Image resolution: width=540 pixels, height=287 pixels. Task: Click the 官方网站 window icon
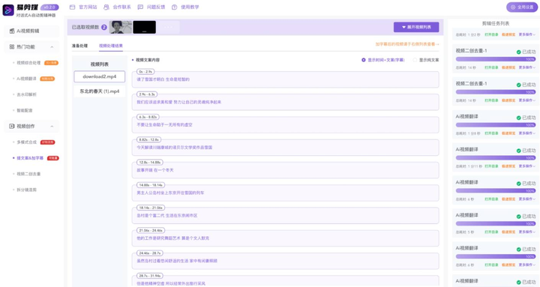[72, 7]
